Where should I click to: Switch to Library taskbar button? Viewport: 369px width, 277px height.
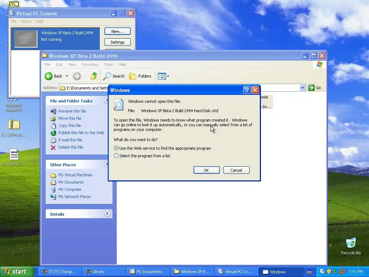[104, 272]
